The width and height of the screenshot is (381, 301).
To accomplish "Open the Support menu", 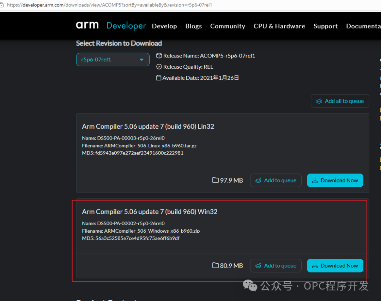I will [325, 26].
